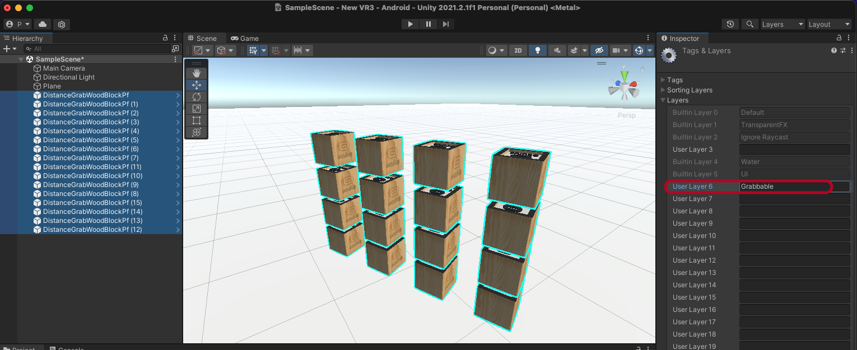This screenshot has height=350, width=857.
Task: Open the scene camera settings
Action: point(620,50)
